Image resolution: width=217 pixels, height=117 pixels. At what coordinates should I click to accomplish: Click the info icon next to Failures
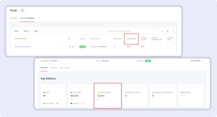point(55,103)
